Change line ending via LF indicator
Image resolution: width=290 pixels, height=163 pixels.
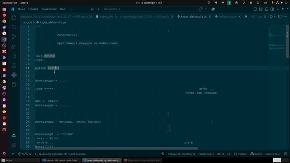[229, 154]
